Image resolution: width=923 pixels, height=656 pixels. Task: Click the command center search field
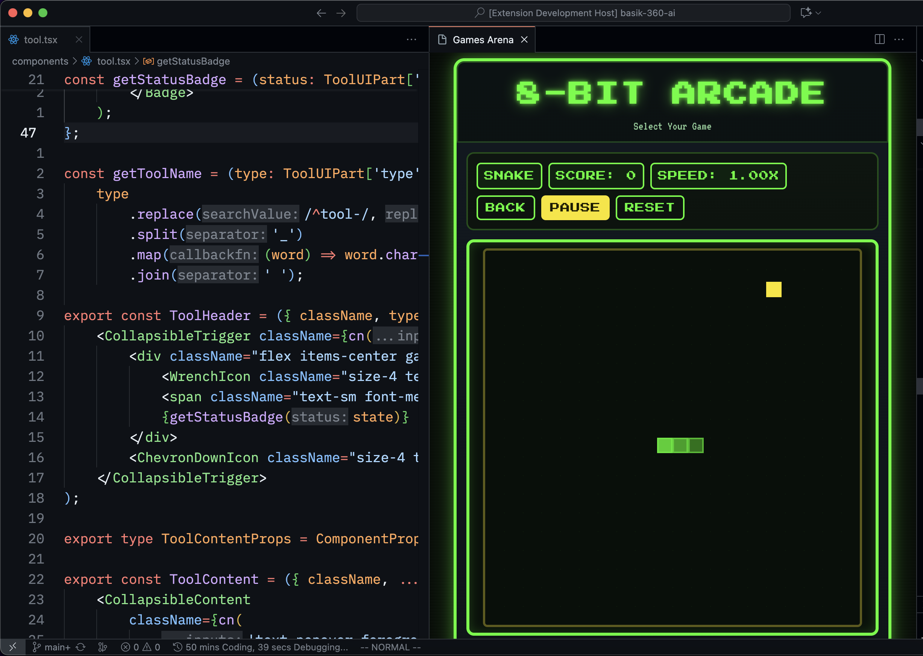tap(573, 13)
